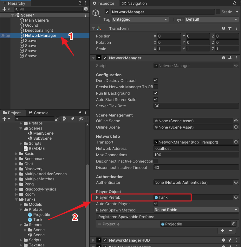Enable Disconnect Inactive Connections

(156, 161)
